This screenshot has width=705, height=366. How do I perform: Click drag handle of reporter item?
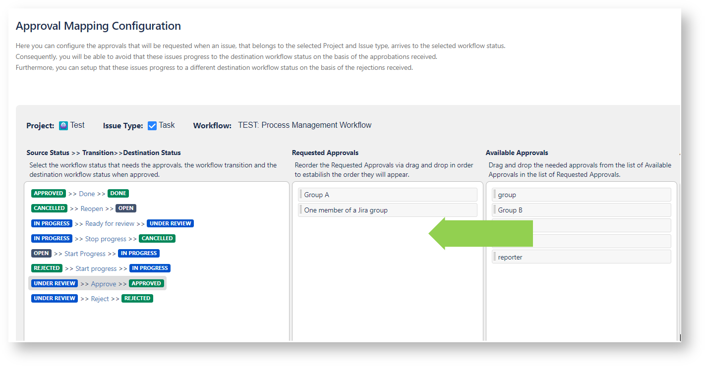(x=495, y=257)
